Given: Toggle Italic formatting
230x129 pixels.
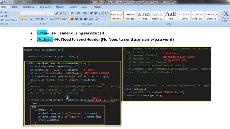Looking at the screenshot, I should [x=27, y=19].
